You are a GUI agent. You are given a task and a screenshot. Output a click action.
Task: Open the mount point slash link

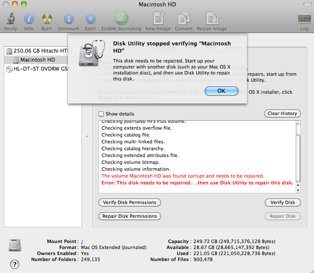(82, 241)
